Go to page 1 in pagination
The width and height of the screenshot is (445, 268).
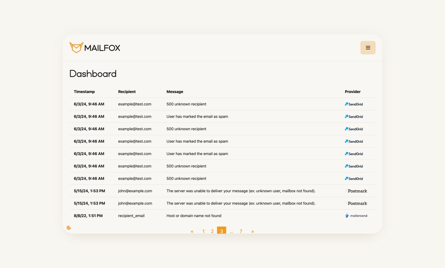click(x=203, y=231)
